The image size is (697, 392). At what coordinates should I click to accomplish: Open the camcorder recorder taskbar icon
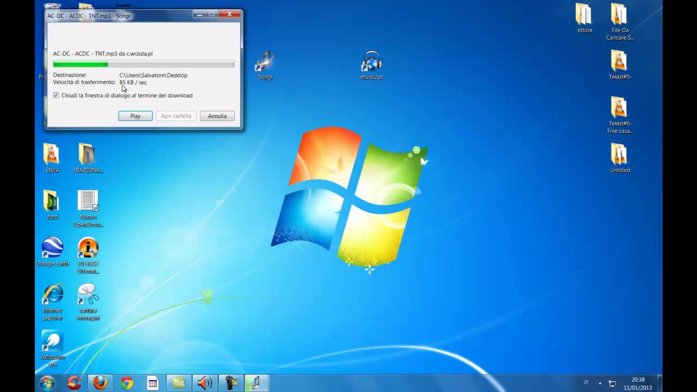(231, 383)
